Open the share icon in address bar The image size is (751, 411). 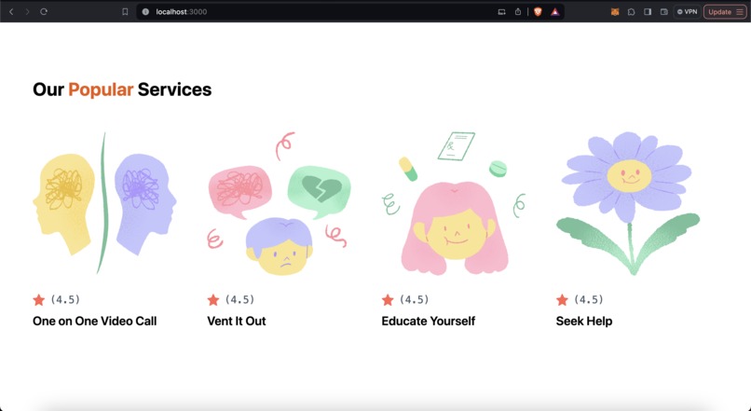pyautogui.click(x=518, y=11)
